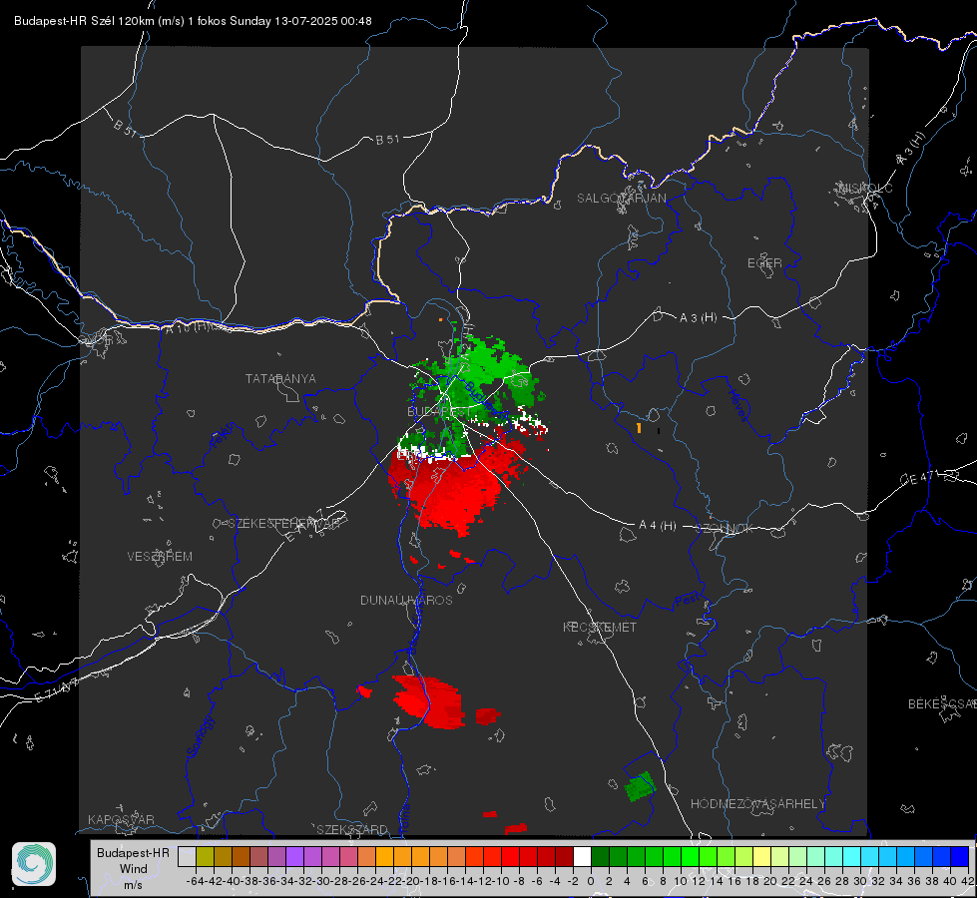Pick the deep blue swatch between 40 and 42
This screenshot has width=977, height=898.
(960, 857)
